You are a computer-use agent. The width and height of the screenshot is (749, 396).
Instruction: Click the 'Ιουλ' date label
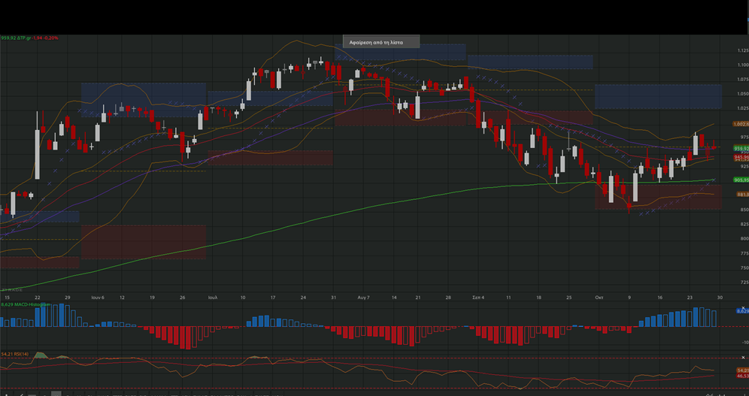pos(213,298)
